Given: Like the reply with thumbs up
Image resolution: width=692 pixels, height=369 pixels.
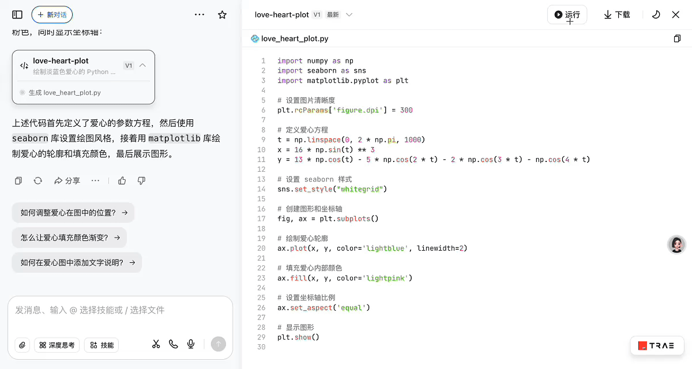Looking at the screenshot, I should tap(122, 180).
